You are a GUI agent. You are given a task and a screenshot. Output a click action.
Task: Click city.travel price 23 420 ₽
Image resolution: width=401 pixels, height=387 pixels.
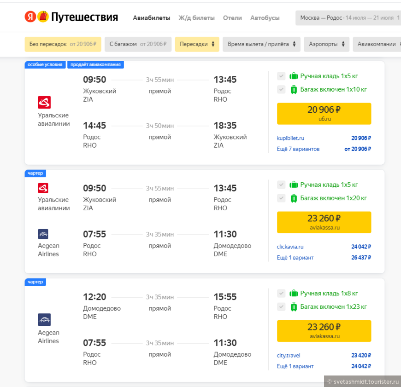tap(361, 355)
